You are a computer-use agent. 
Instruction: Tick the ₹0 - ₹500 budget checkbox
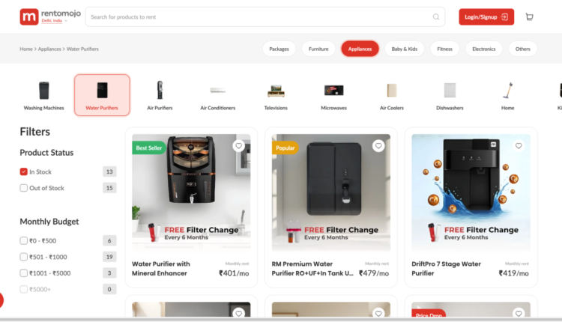tap(24, 240)
